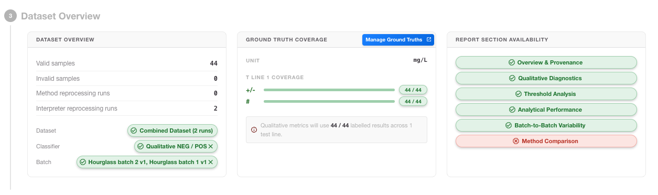Click the +/- coverage progress bar

[329, 90]
